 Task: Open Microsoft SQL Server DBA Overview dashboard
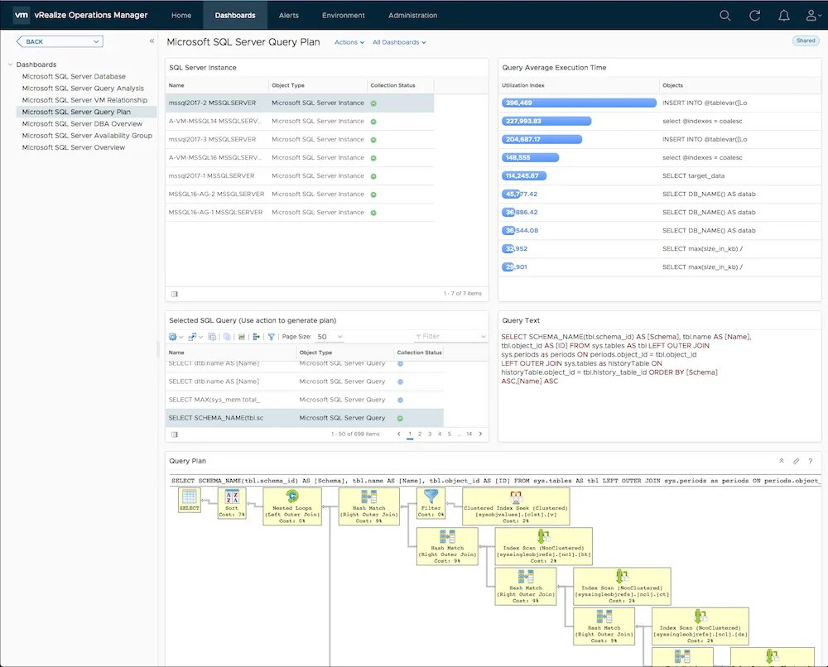[82, 123]
